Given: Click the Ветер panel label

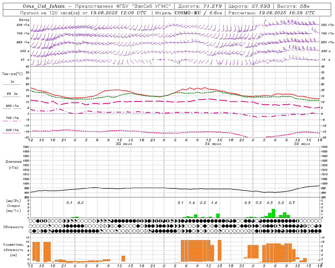Looking at the screenshot, I should (24, 20).
